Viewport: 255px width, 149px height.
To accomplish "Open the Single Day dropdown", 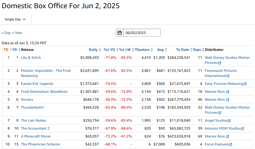I will 15,19.
